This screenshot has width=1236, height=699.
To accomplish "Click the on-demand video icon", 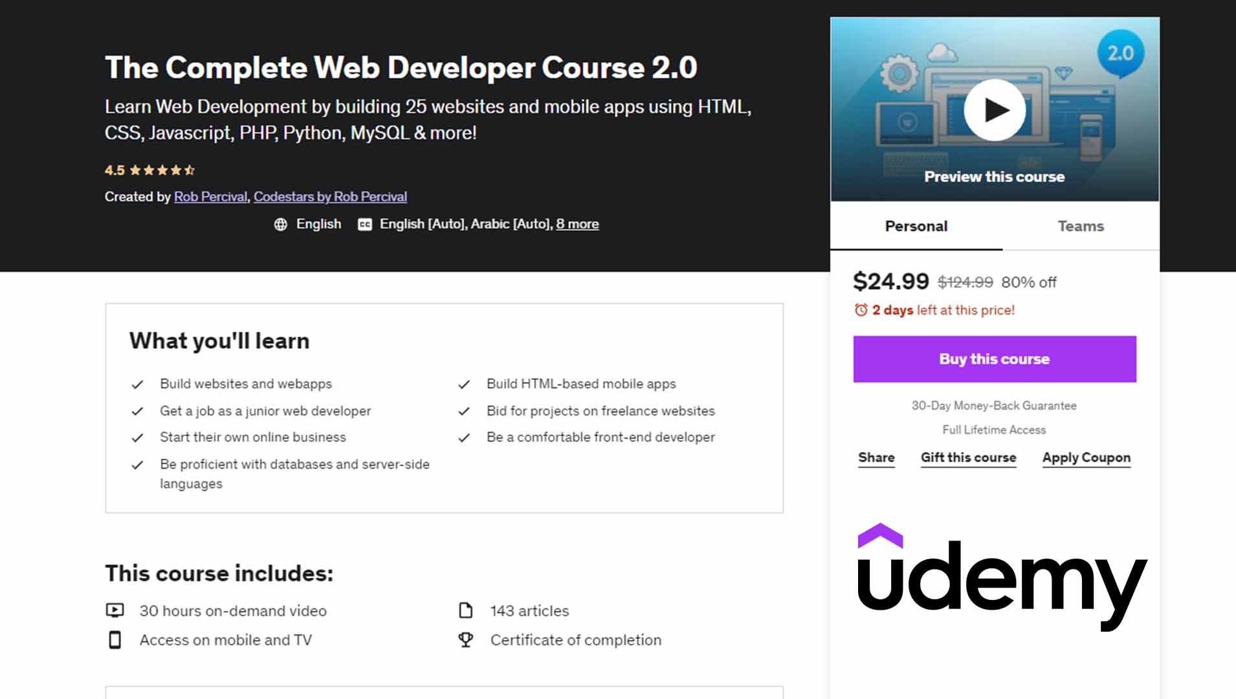I will 115,610.
